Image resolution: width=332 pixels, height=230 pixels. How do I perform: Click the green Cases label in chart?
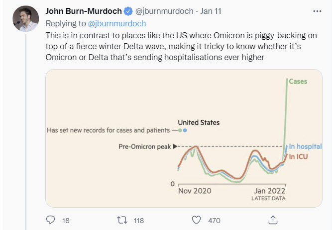coord(299,81)
